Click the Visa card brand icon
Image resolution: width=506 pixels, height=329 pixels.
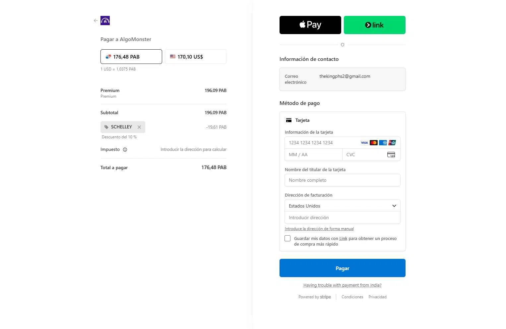364,143
